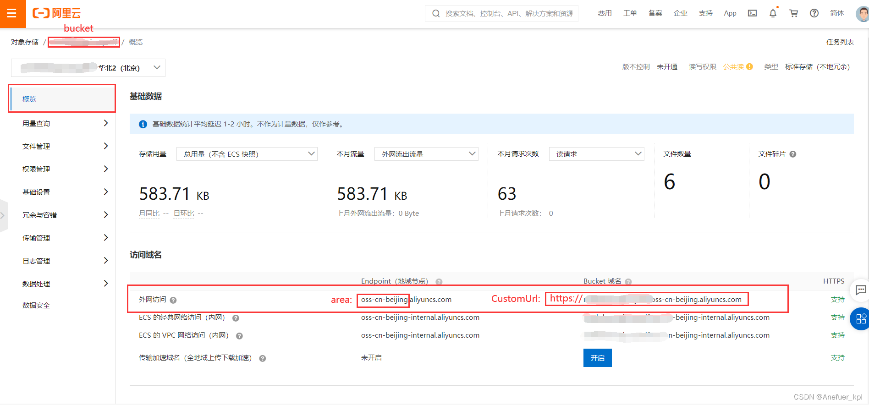Open the help question mark icon

click(x=814, y=13)
